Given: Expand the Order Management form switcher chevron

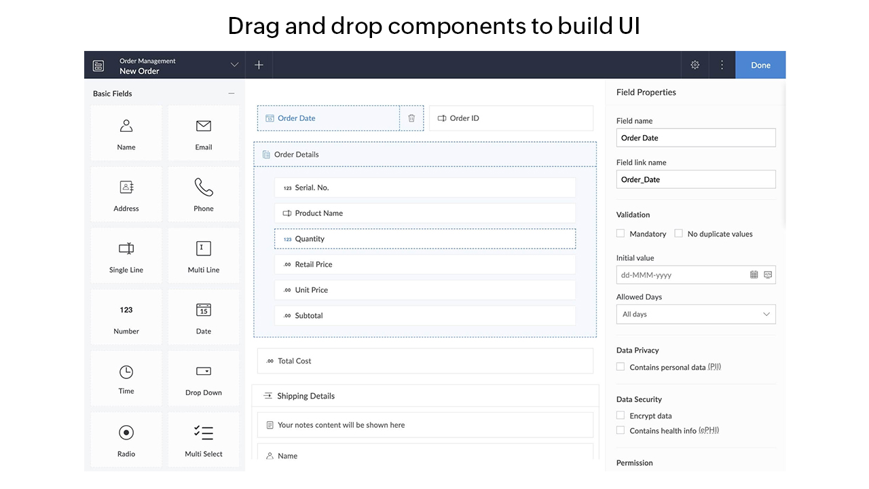Looking at the screenshot, I should click(234, 65).
